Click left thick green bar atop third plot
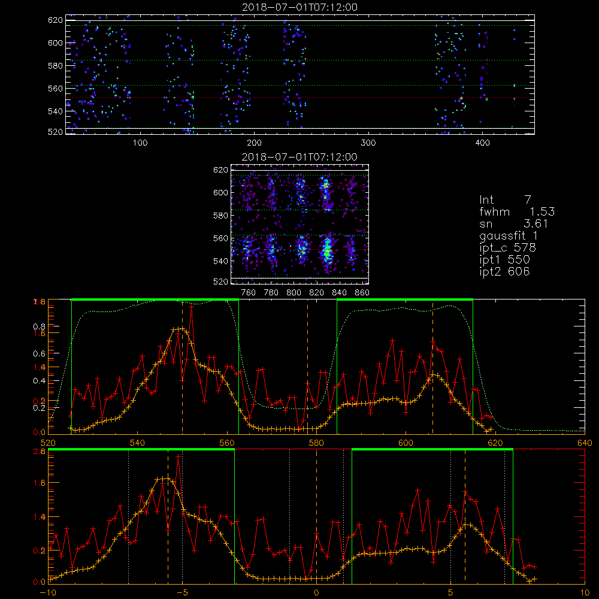 pos(155,300)
